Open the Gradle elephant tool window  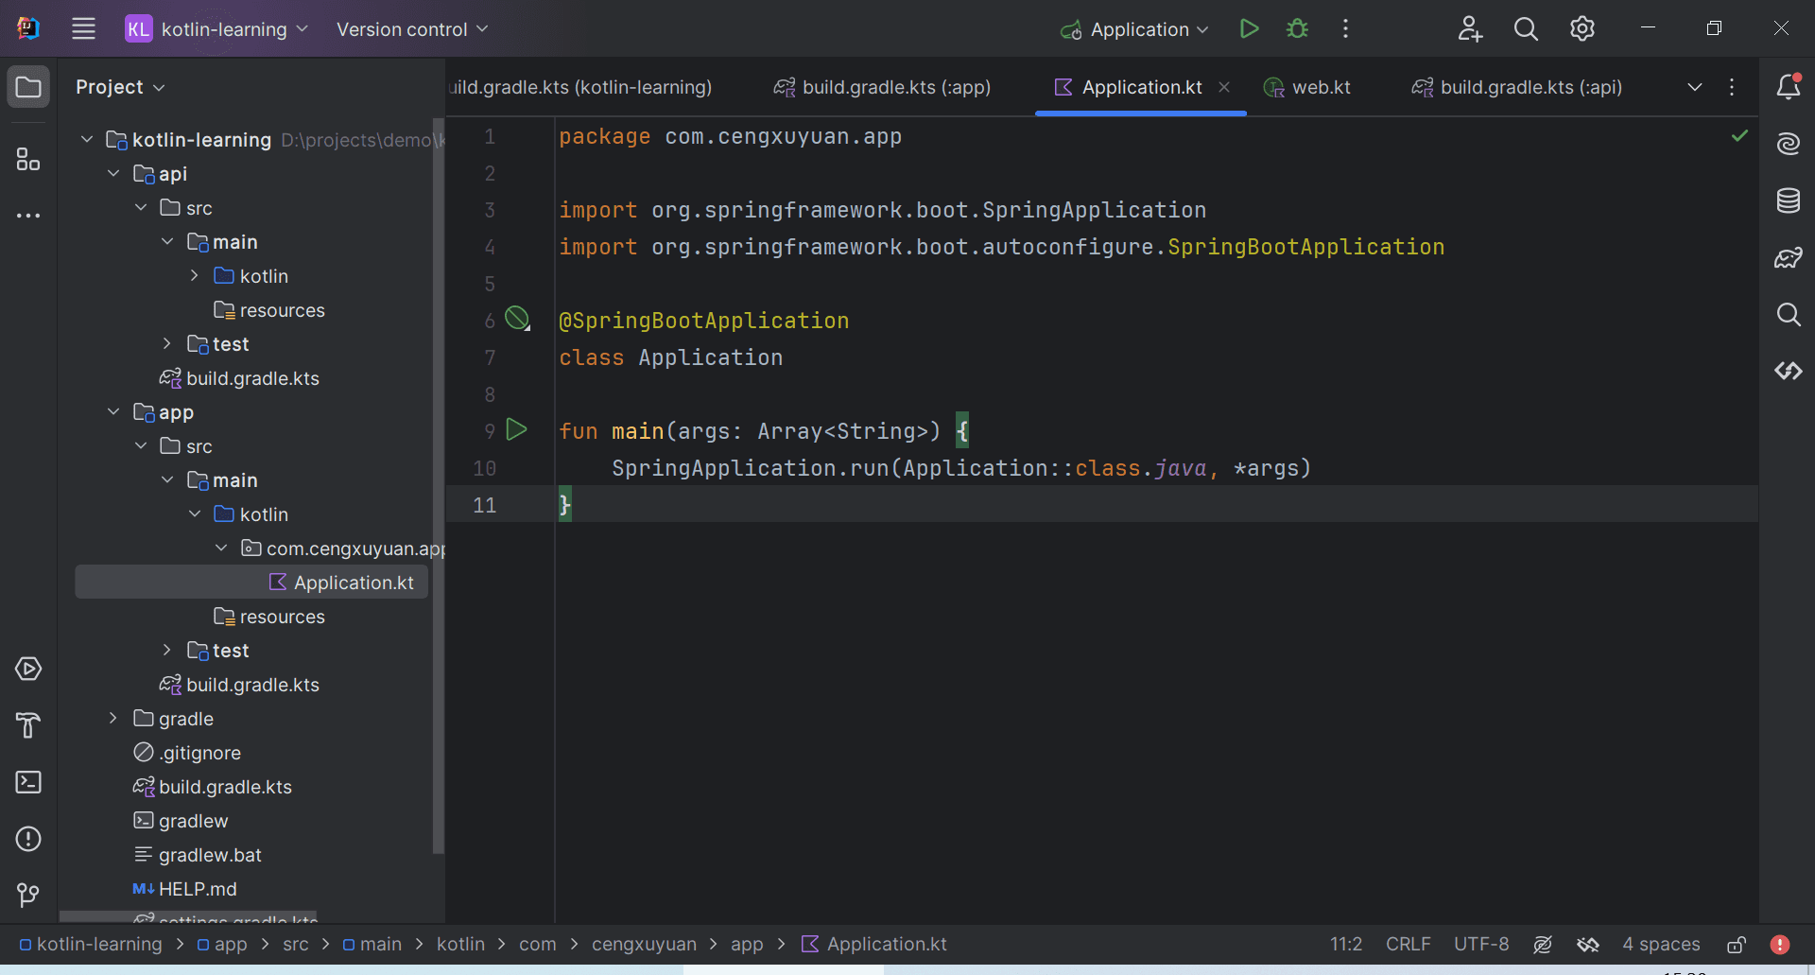tap(1789, 257)
